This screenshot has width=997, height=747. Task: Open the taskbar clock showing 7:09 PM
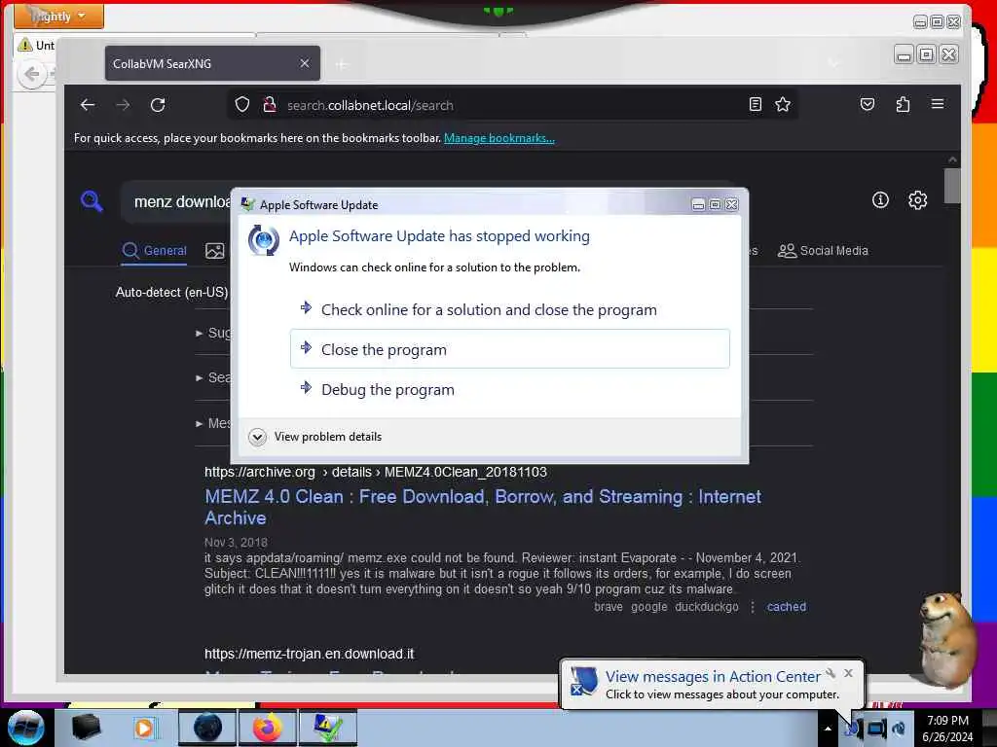click(x=947, y=729)
